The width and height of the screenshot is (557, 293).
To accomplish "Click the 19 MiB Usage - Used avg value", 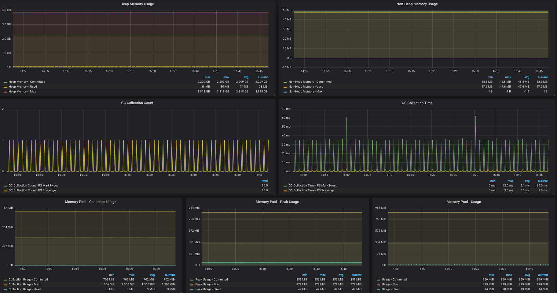I will (525, 289).
